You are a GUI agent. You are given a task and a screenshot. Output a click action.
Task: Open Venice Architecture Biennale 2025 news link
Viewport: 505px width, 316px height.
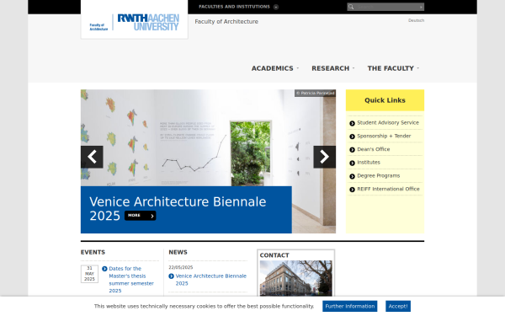click(x=211, y=280)
